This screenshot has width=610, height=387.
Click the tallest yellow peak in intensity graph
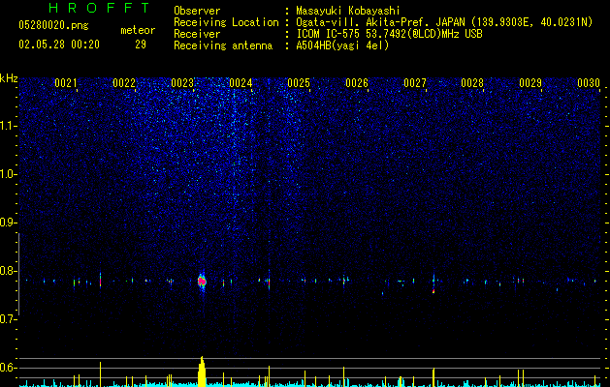click(202, 372)
